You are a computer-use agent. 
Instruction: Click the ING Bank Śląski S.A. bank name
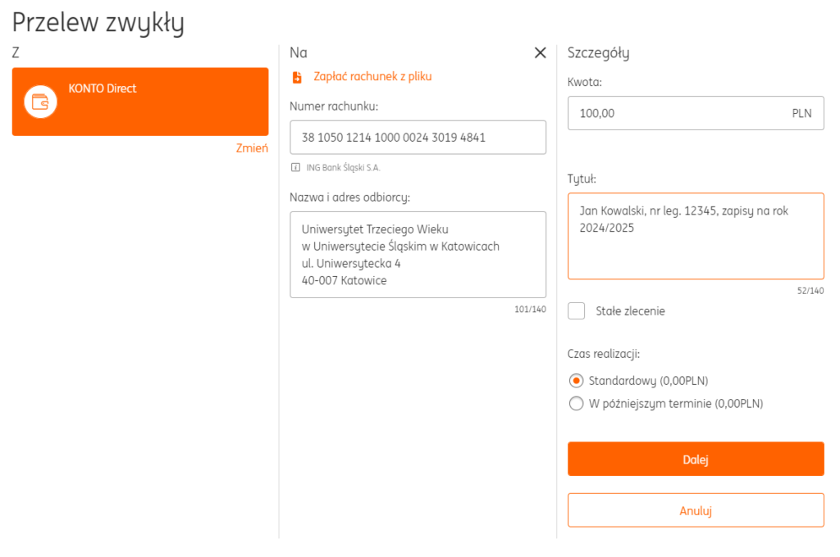point(343,167)
